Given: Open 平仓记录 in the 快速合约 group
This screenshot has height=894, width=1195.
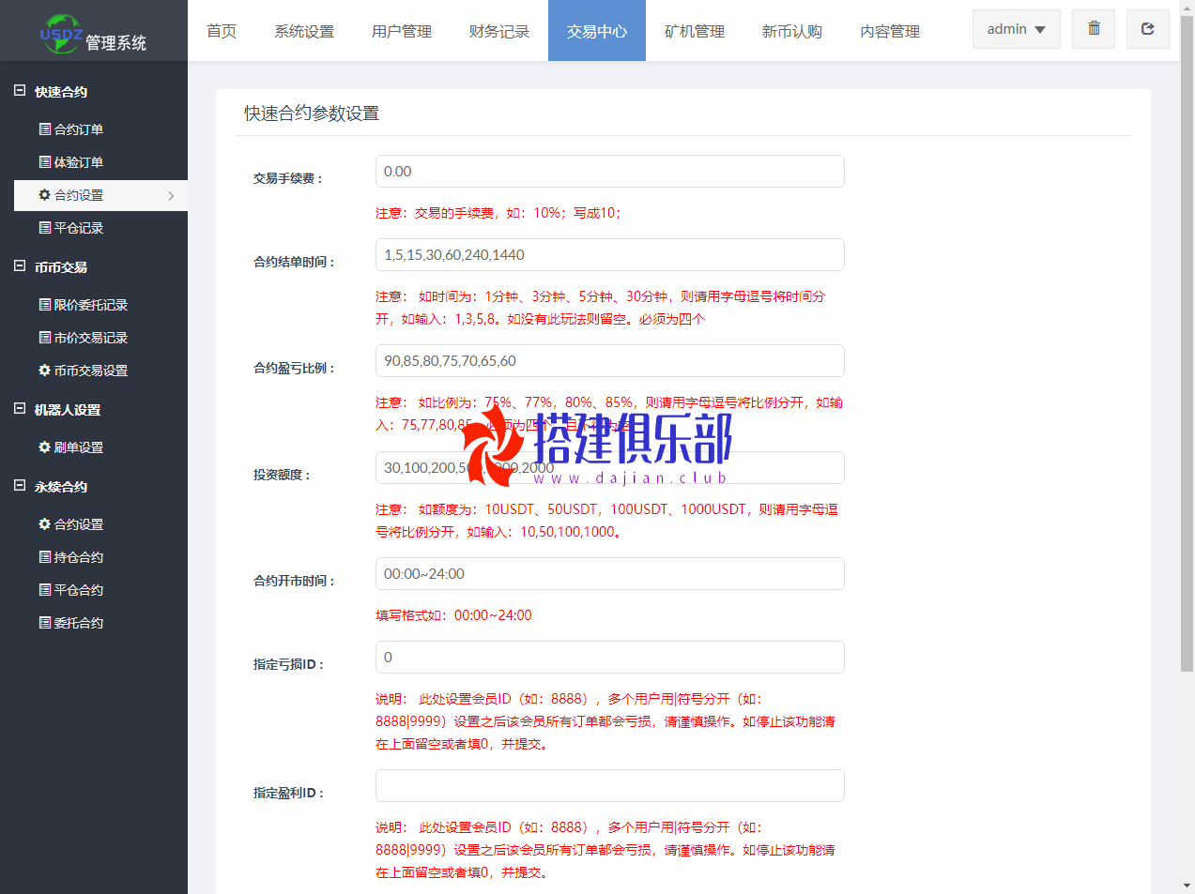Looking at the screenshot, I should tap(78, 228).
